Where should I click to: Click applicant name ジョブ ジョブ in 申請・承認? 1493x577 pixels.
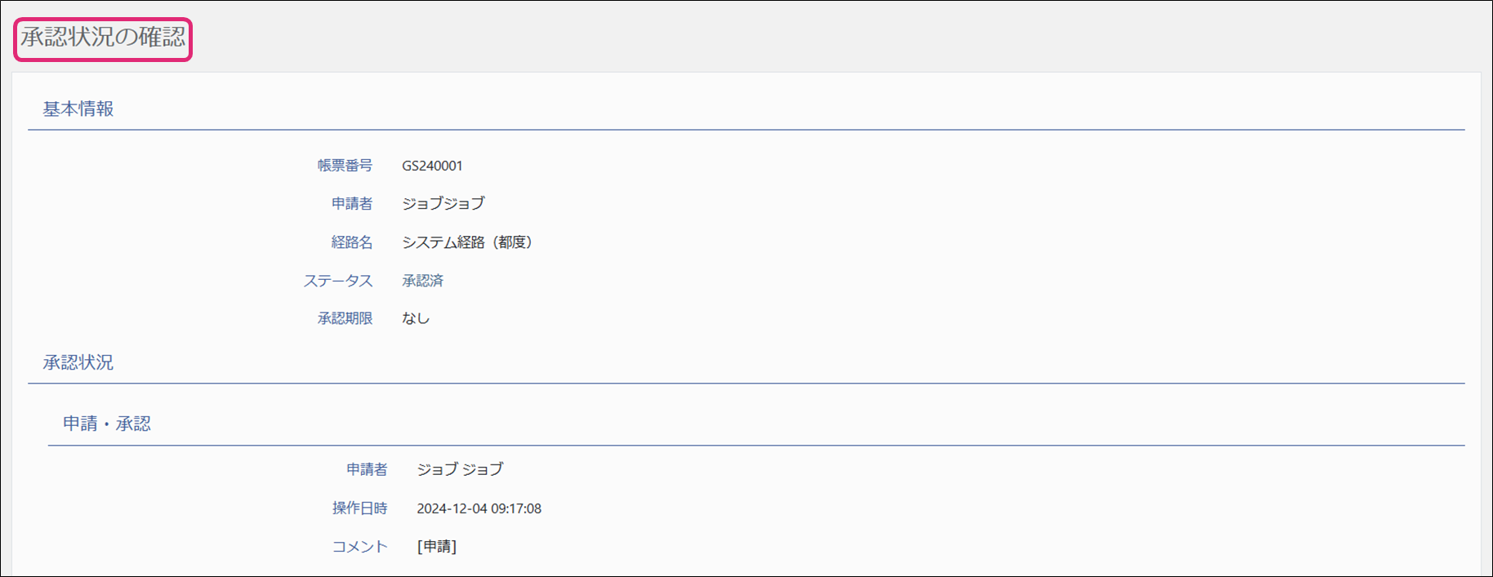pos(460,469)
